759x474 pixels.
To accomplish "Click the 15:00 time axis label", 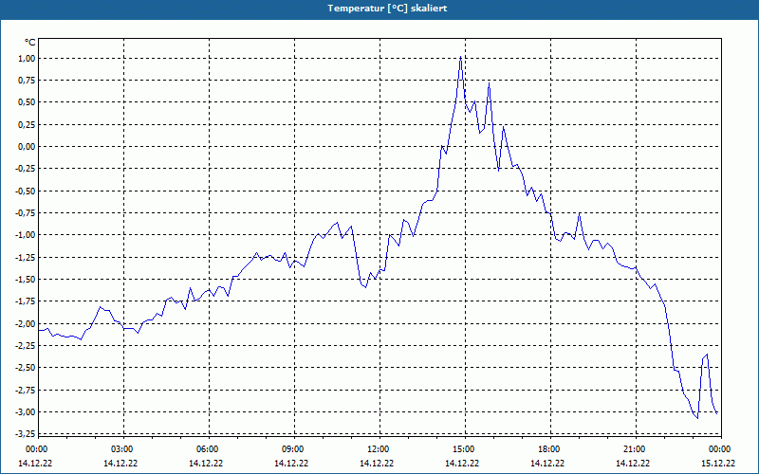I will [x=464, y=448].
